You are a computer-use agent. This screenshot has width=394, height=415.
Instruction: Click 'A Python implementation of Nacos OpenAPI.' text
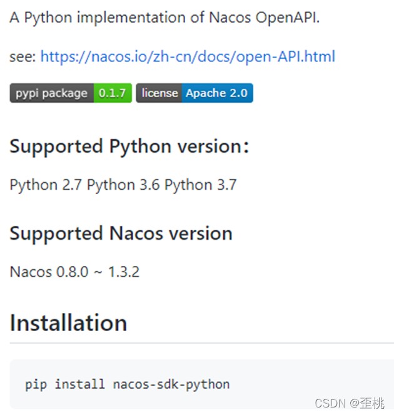[164, 18]
